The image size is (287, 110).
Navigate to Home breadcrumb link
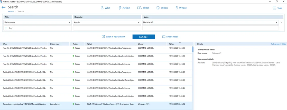(x=11, y=12)
